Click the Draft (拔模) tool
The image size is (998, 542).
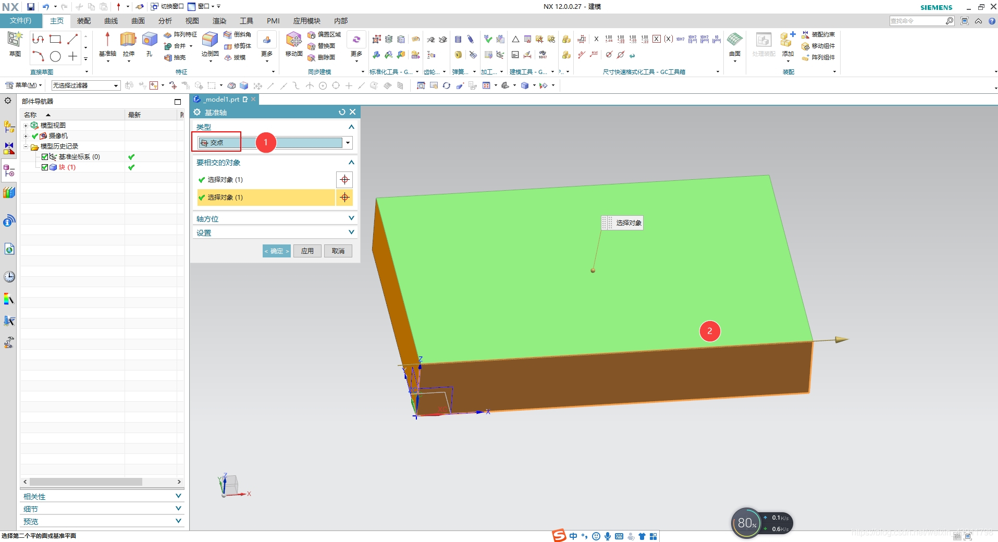[235, 57]
